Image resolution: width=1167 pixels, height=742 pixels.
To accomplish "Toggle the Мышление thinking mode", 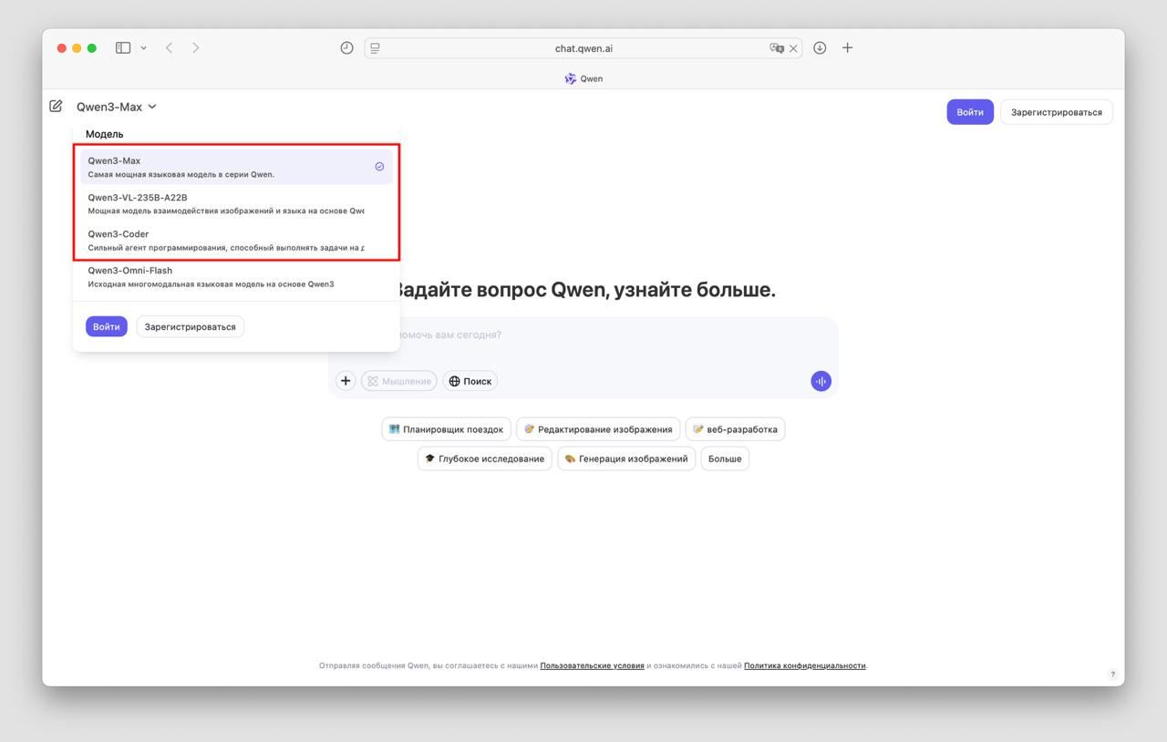I will coord(399,381).
